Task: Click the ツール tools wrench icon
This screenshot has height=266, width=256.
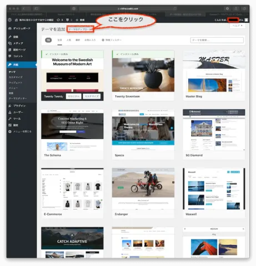Action: [10, 119]
